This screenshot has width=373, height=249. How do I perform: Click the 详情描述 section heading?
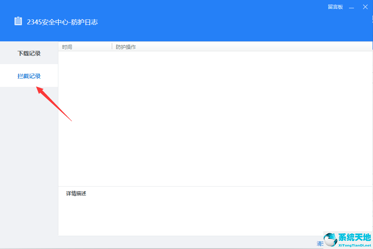click(76, 194)
